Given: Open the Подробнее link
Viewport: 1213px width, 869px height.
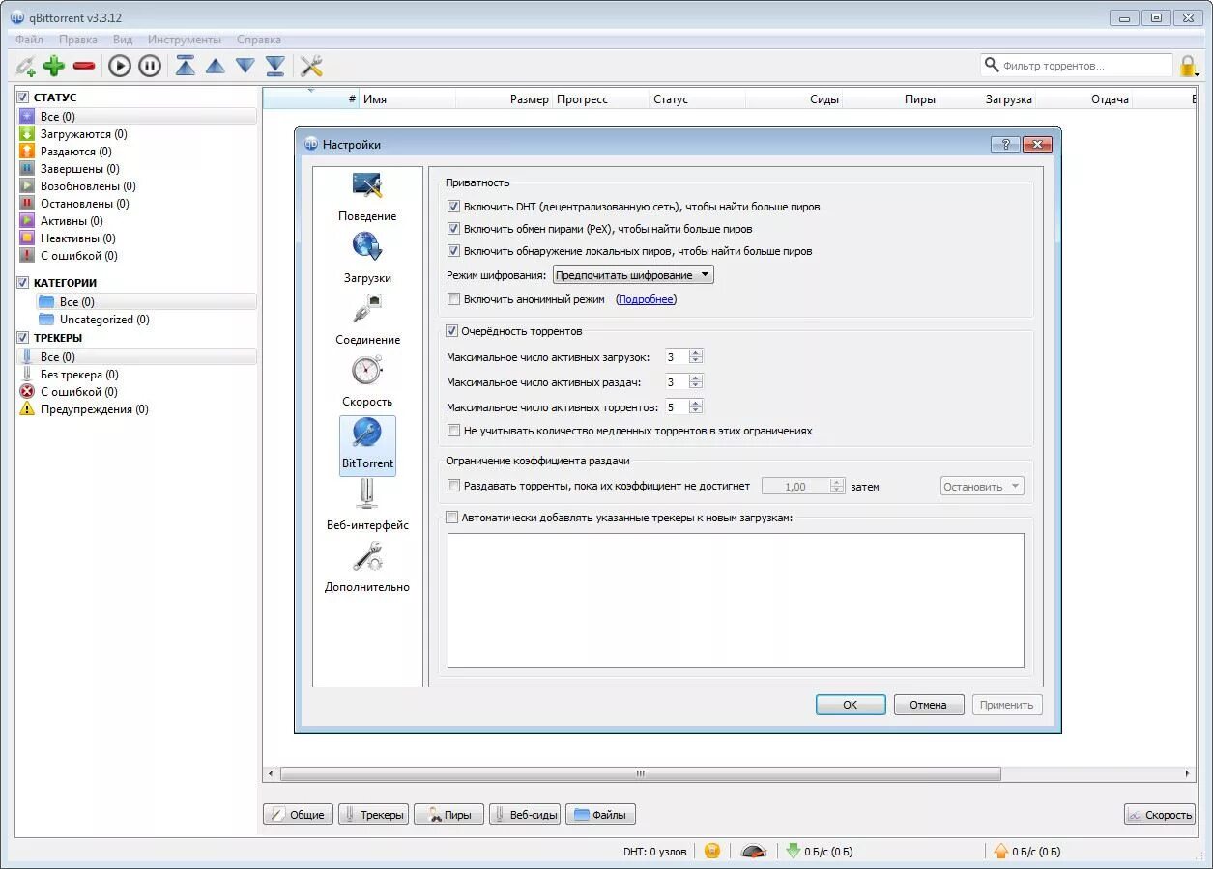Looking at the screenshot, I should (x=646, y=299).
